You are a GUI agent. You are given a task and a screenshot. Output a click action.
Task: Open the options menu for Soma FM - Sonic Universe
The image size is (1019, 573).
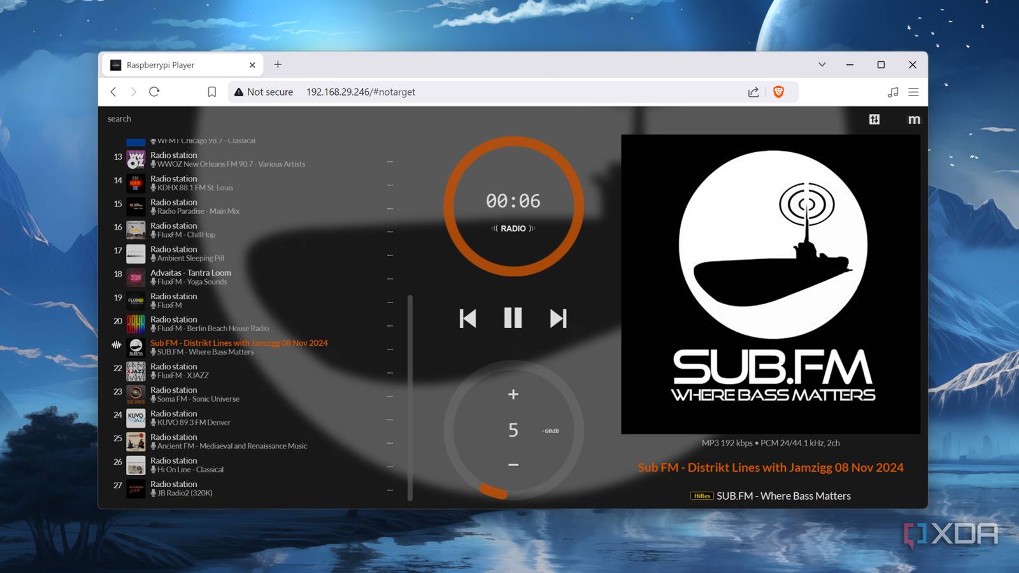click(x=390, y=395)
